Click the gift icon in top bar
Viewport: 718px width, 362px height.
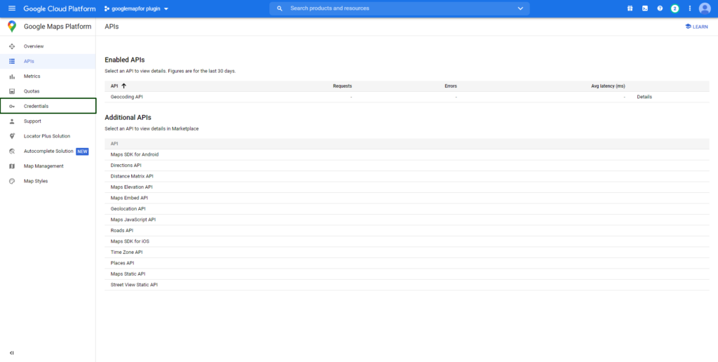[x=629, y=8]
